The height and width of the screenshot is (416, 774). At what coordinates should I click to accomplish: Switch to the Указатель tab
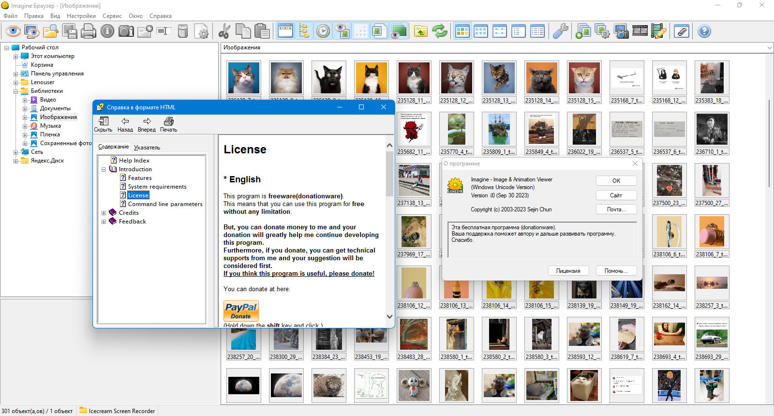pyautogui.click(x=147, y=148)
